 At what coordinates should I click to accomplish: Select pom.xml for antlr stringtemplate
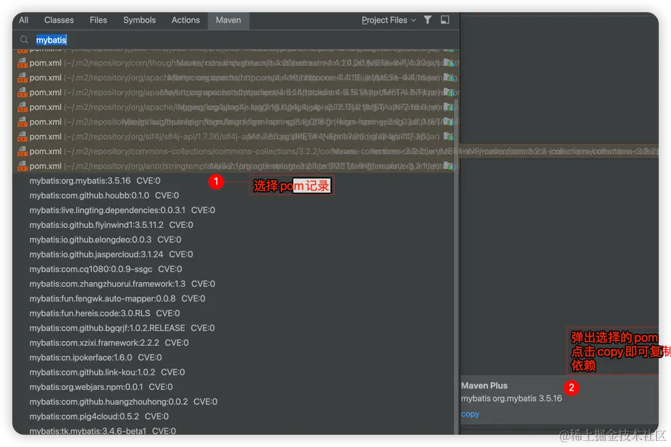(235, 166)
